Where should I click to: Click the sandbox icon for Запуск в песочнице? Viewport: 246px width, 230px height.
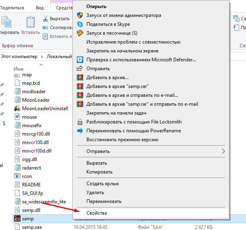pyautogui.click(x=80, y=33)
